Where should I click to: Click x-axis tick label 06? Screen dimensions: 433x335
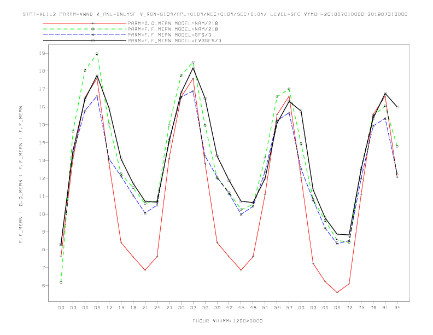(x=85, y=308)
